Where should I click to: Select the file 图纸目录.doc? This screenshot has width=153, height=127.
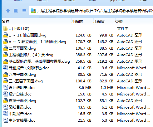pyautogui.click(x=20, y=107)
